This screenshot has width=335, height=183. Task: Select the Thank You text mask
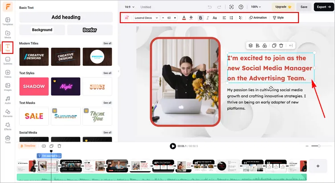pyautogui.click(x=97, y=116)
